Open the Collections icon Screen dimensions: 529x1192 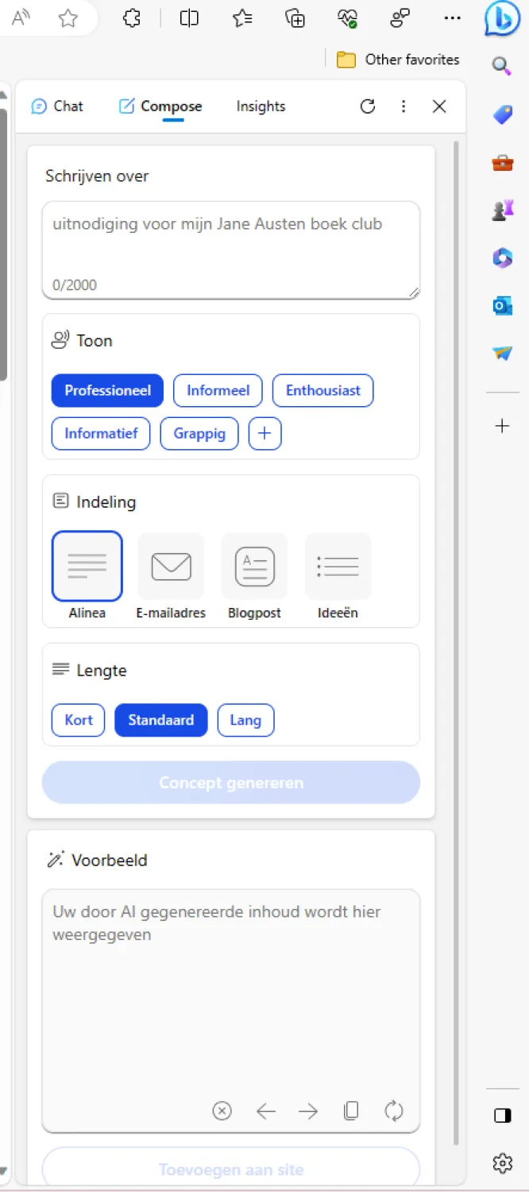295,18
